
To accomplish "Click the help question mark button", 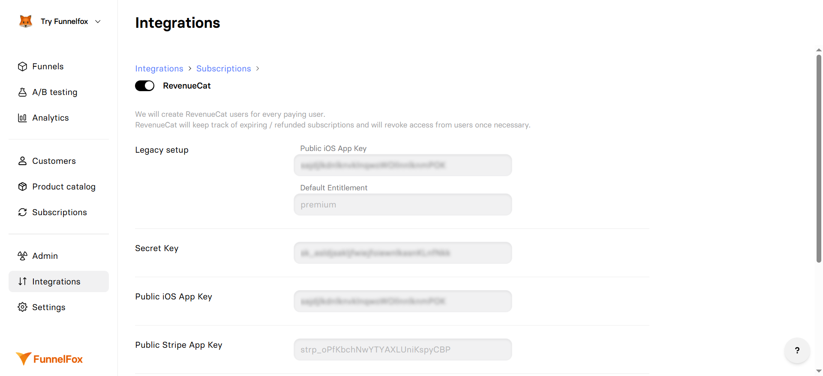I will 797,351.
